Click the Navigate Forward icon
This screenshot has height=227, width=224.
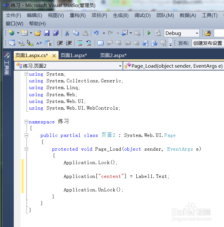(x=137, y=33)
